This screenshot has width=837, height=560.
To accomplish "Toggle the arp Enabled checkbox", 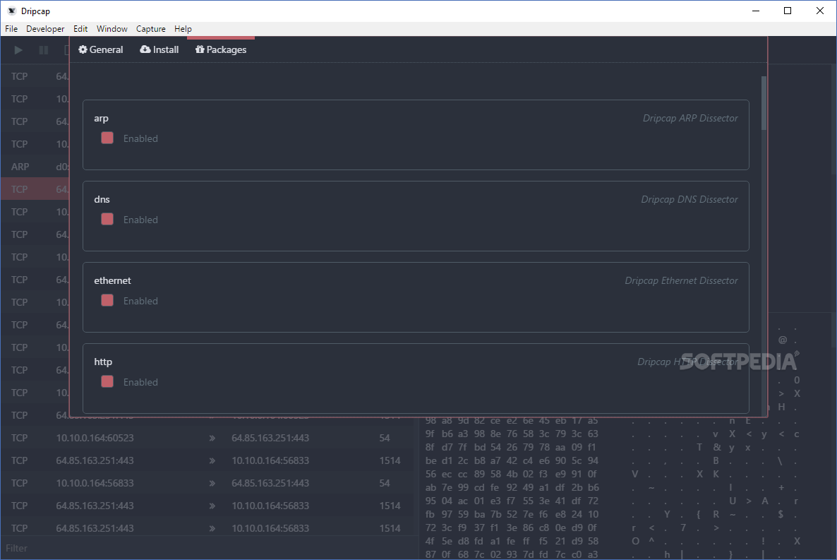I will click(107, 138).
